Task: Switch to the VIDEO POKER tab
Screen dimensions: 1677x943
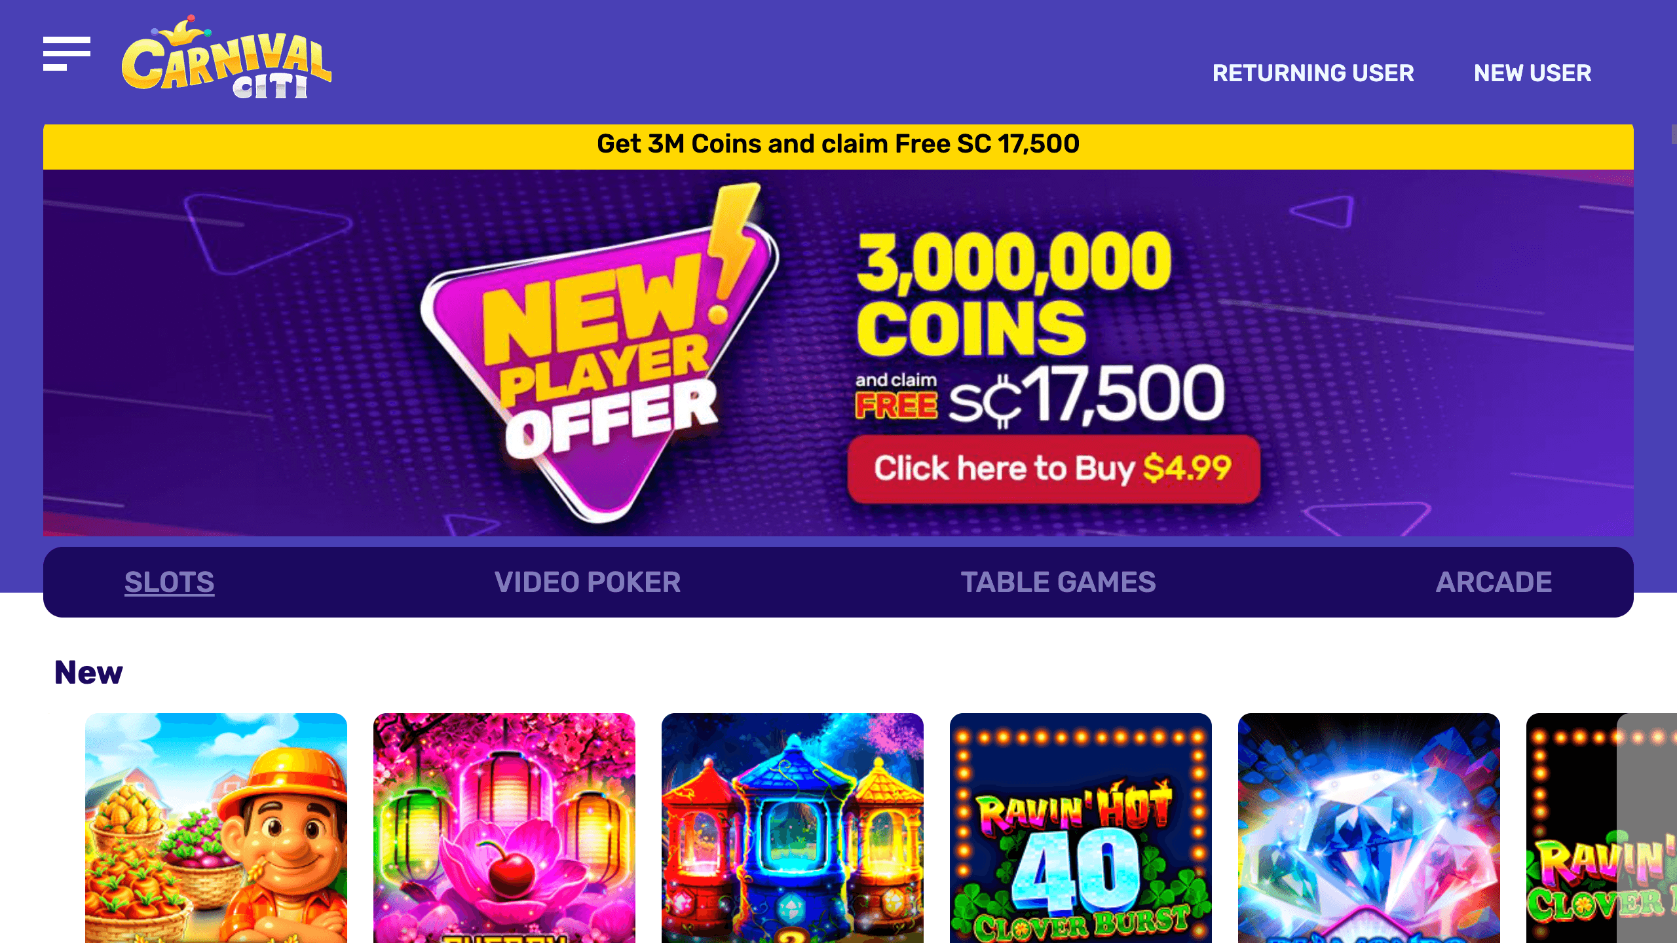Action: [x=588, y=582]
